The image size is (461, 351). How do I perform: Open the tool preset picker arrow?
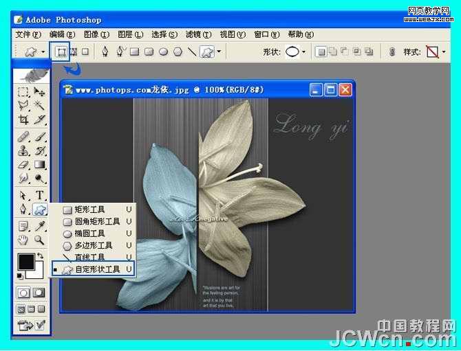(x=43, y=52)
